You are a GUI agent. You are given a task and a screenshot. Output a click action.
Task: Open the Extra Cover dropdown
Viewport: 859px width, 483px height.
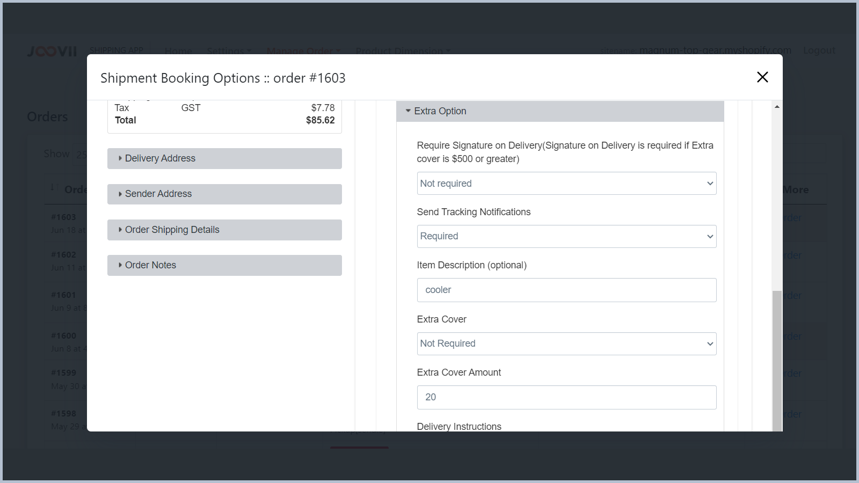[x=566, y=344]
